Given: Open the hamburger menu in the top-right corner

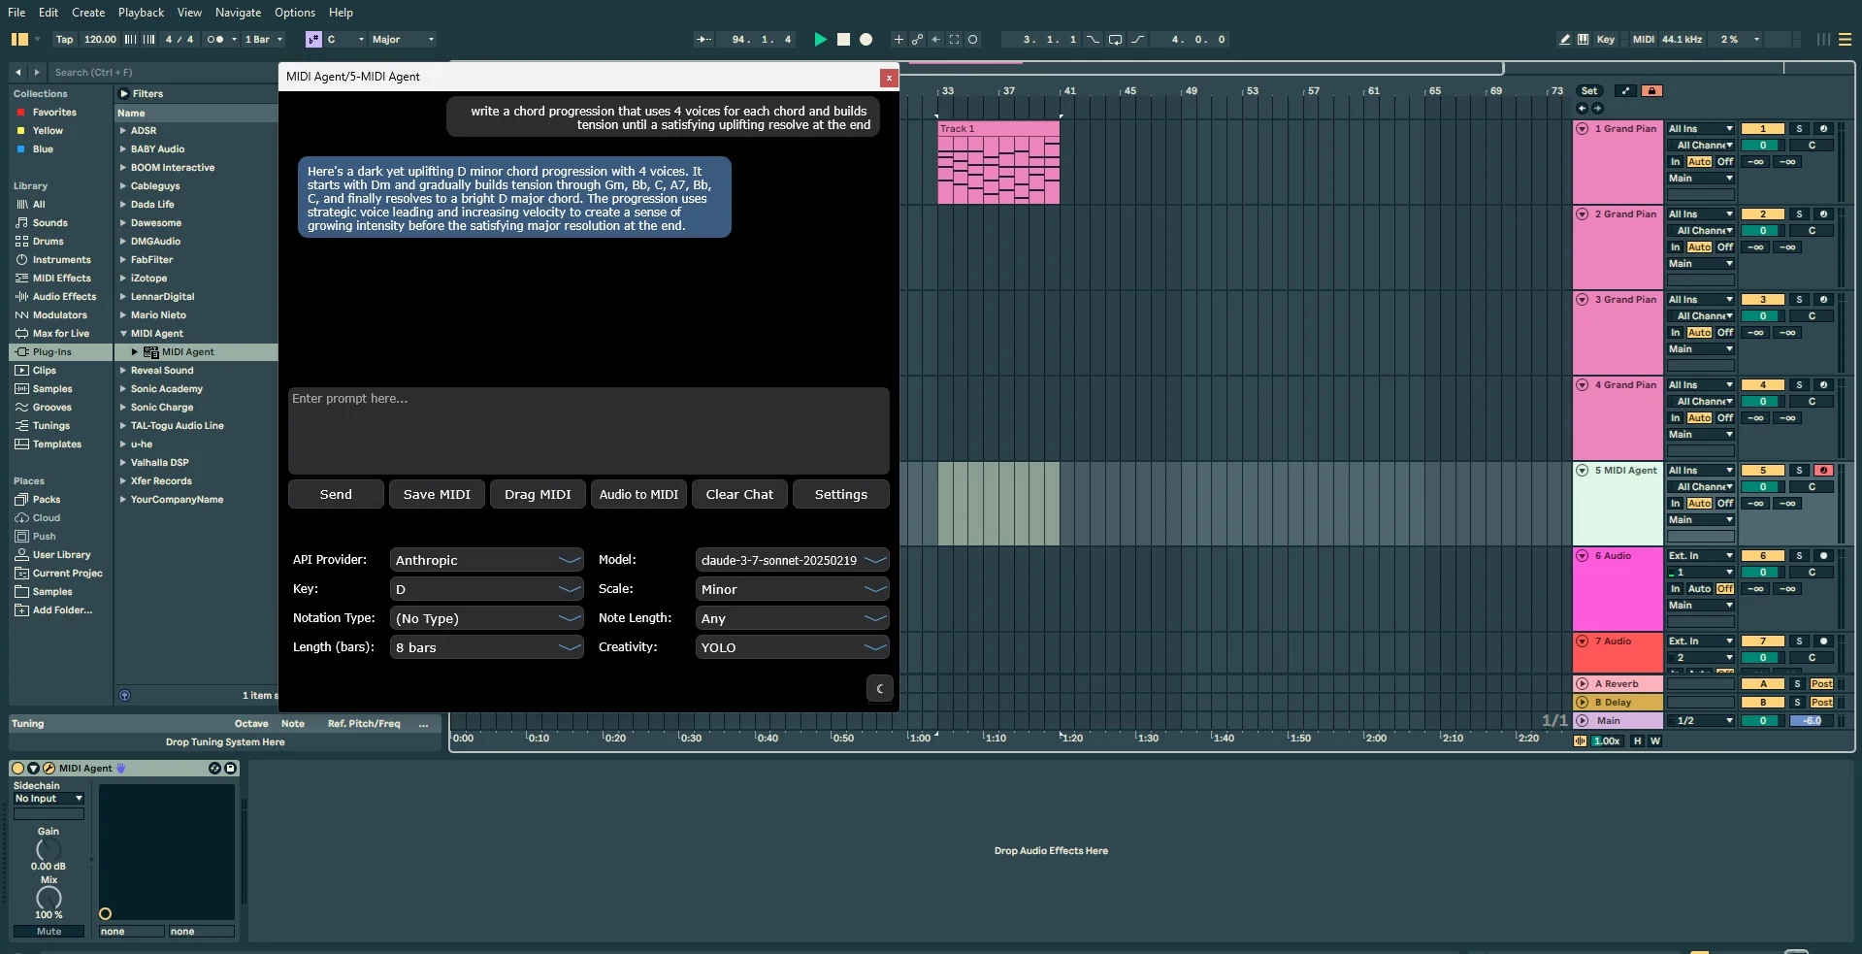Looking at the screenshot, I should 1845,38.
